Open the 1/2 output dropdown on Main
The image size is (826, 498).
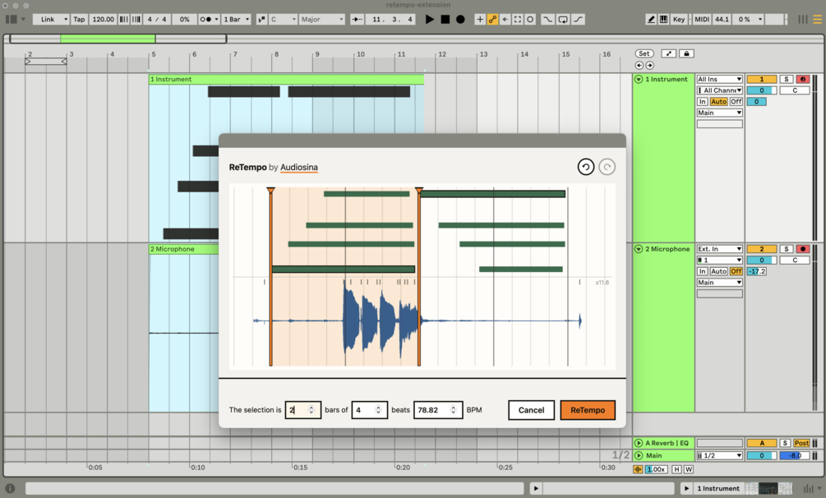[x=720, y=455]
